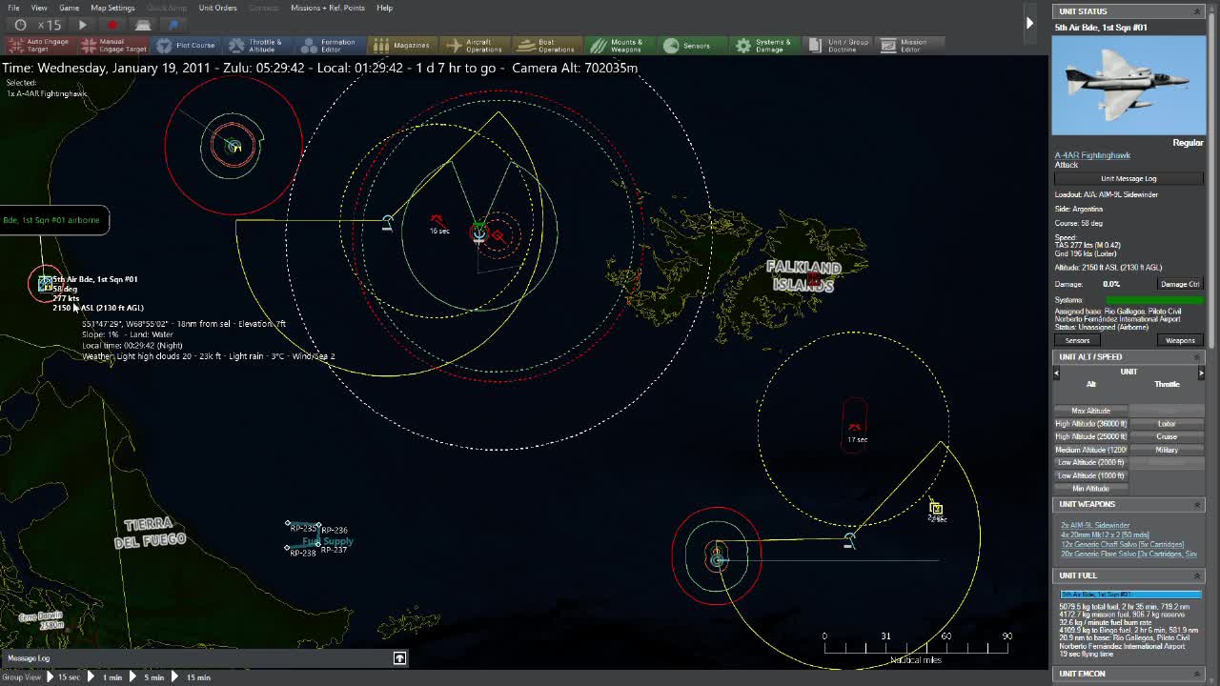Set Low Altitude (1000 ft)
The height and width of the screenshot is (686, 1220).
coord(1090,475)
